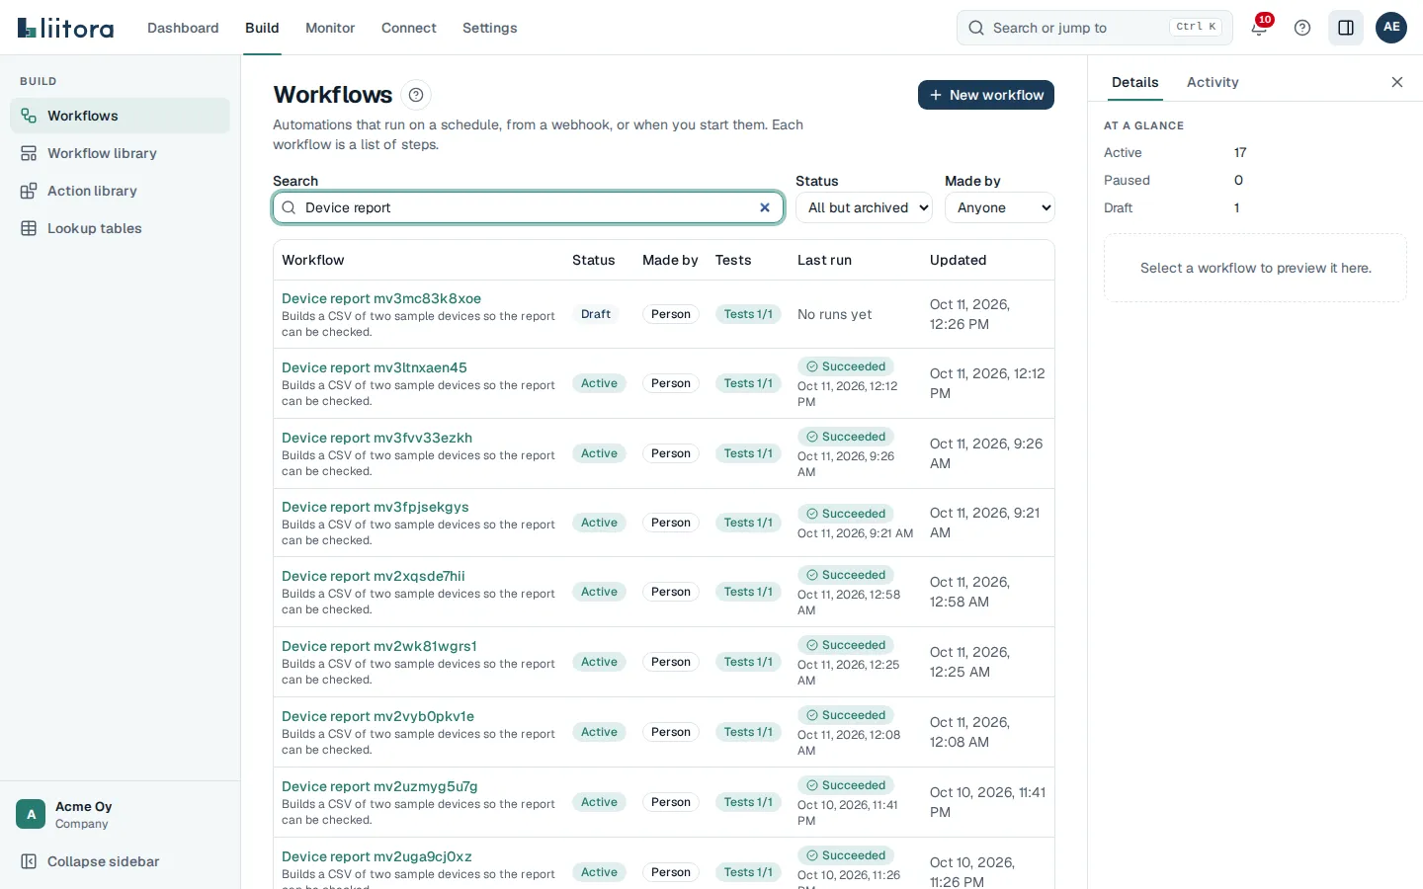1423x889 pixels.
Task: Open the Status filter dropdown
Action: 865,207
